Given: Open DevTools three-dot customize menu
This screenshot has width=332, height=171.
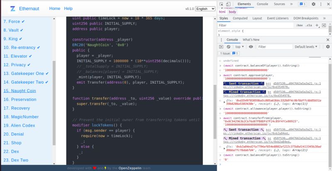Looking at the screenshot, I should tap(321, 4).
